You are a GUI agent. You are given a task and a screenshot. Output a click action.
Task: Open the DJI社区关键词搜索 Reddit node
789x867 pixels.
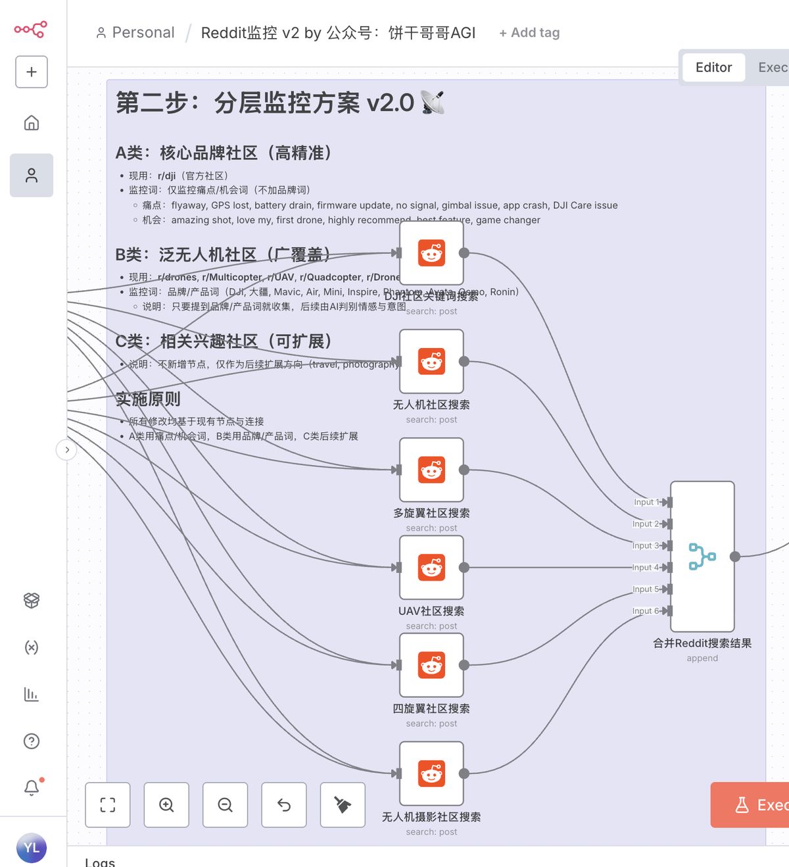tap(431, 253)
